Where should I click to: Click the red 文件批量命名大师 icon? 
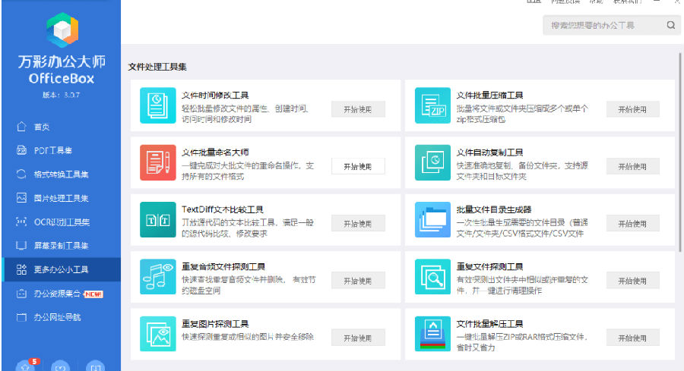pos(158,162)
